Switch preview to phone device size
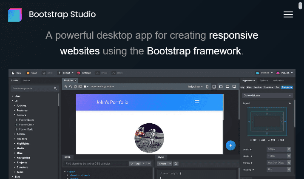This screenshot has width=304, height=179. [x=207, y=87]
